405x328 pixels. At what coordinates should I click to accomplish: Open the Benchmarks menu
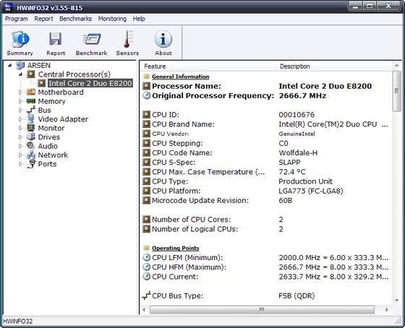(75, 19)
